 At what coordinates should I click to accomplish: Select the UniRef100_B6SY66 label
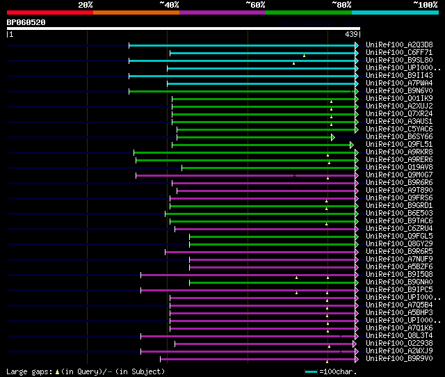399,137
